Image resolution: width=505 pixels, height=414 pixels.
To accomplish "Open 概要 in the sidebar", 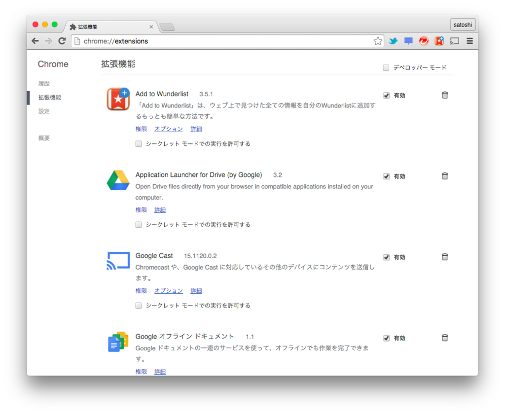I will (x=44, y=138).
